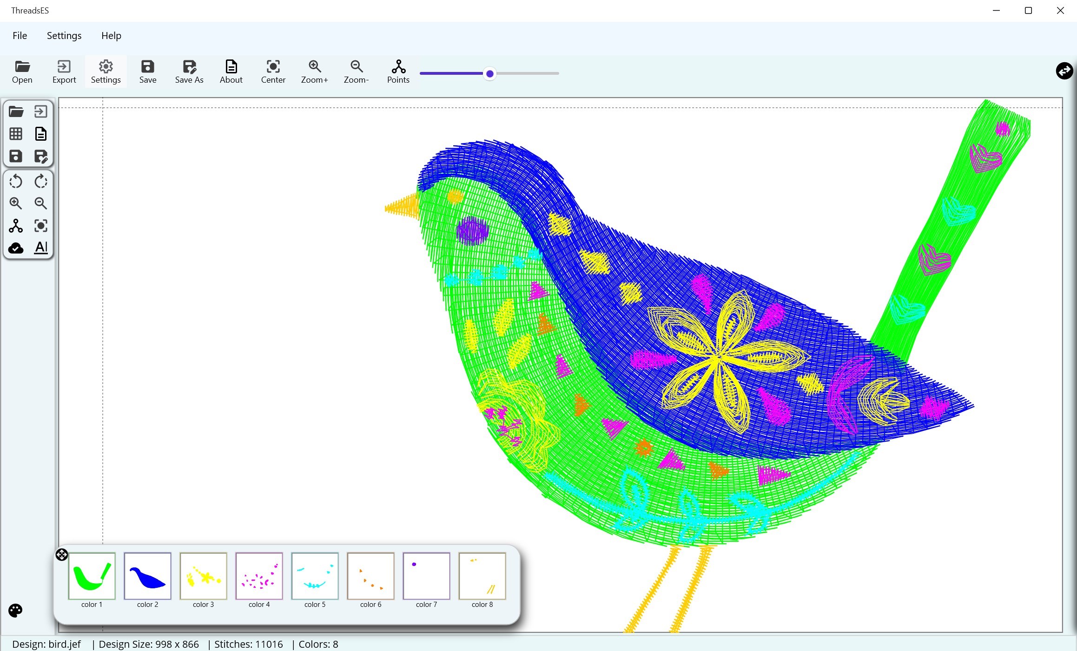Open the Settings gear in the toolbar
Screen dimensions: 1077x651
pos(106,72)
